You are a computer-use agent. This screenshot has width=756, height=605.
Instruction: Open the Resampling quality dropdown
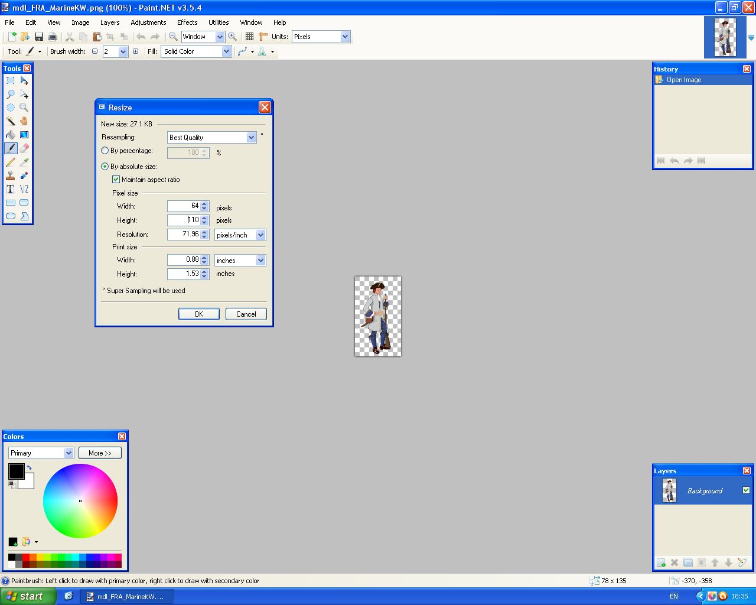tap(251, 138)
